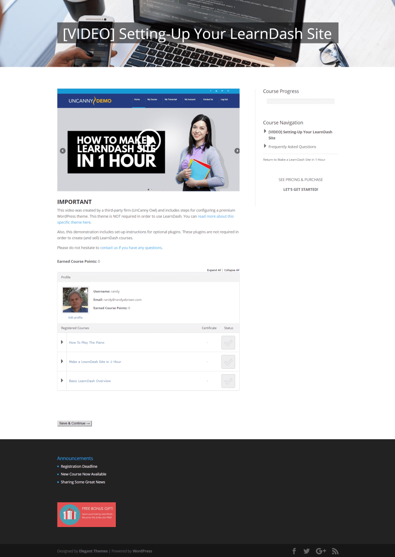Click status checkmark for Basic LearnDash Overview
This screenshot has width=395, height=557.
tap(228, 381)
